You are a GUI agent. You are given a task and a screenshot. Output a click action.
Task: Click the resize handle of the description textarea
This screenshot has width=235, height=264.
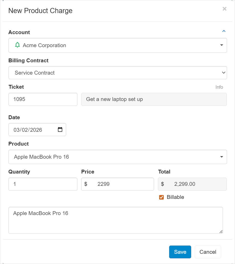point(221,232)
